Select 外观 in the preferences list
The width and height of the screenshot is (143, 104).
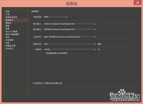point(8,15)
